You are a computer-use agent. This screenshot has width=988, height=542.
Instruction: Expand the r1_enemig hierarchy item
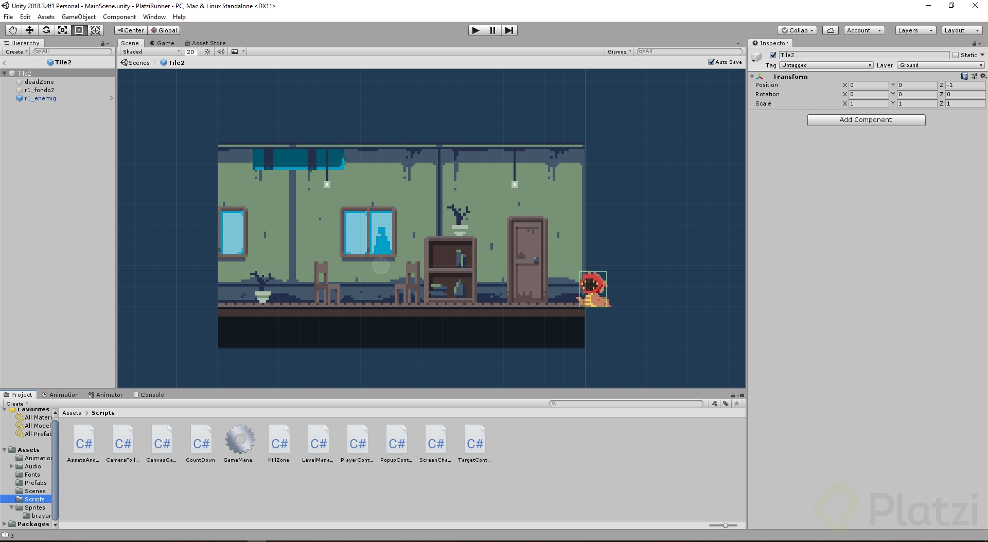tap(112, 98)
